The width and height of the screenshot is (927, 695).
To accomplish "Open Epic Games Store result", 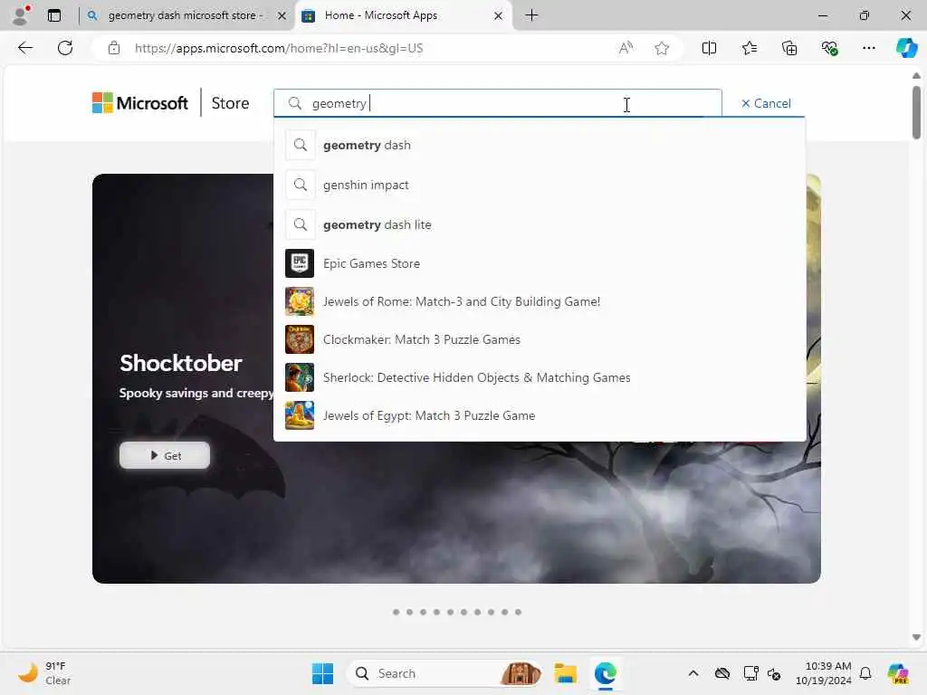I will click(540, 263).
